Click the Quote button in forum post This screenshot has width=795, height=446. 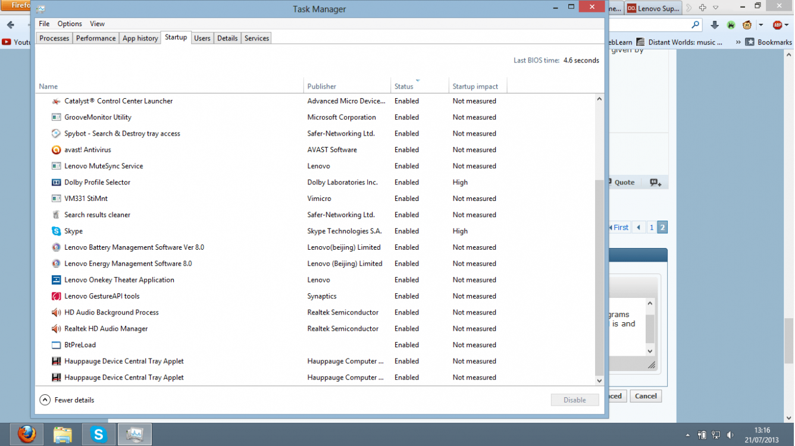click(622, 183)
